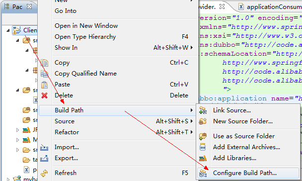Click the Refresh arrows icon
The image size is (302, 181).
tap(44, 173)
